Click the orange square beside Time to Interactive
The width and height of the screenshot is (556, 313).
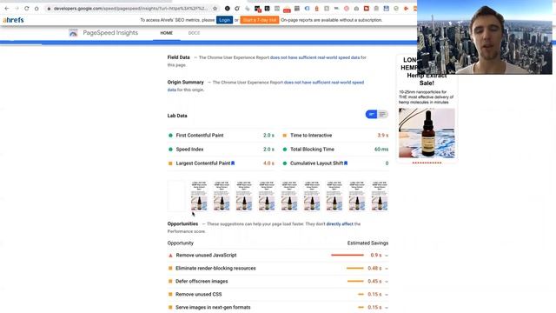coord(285,136)
